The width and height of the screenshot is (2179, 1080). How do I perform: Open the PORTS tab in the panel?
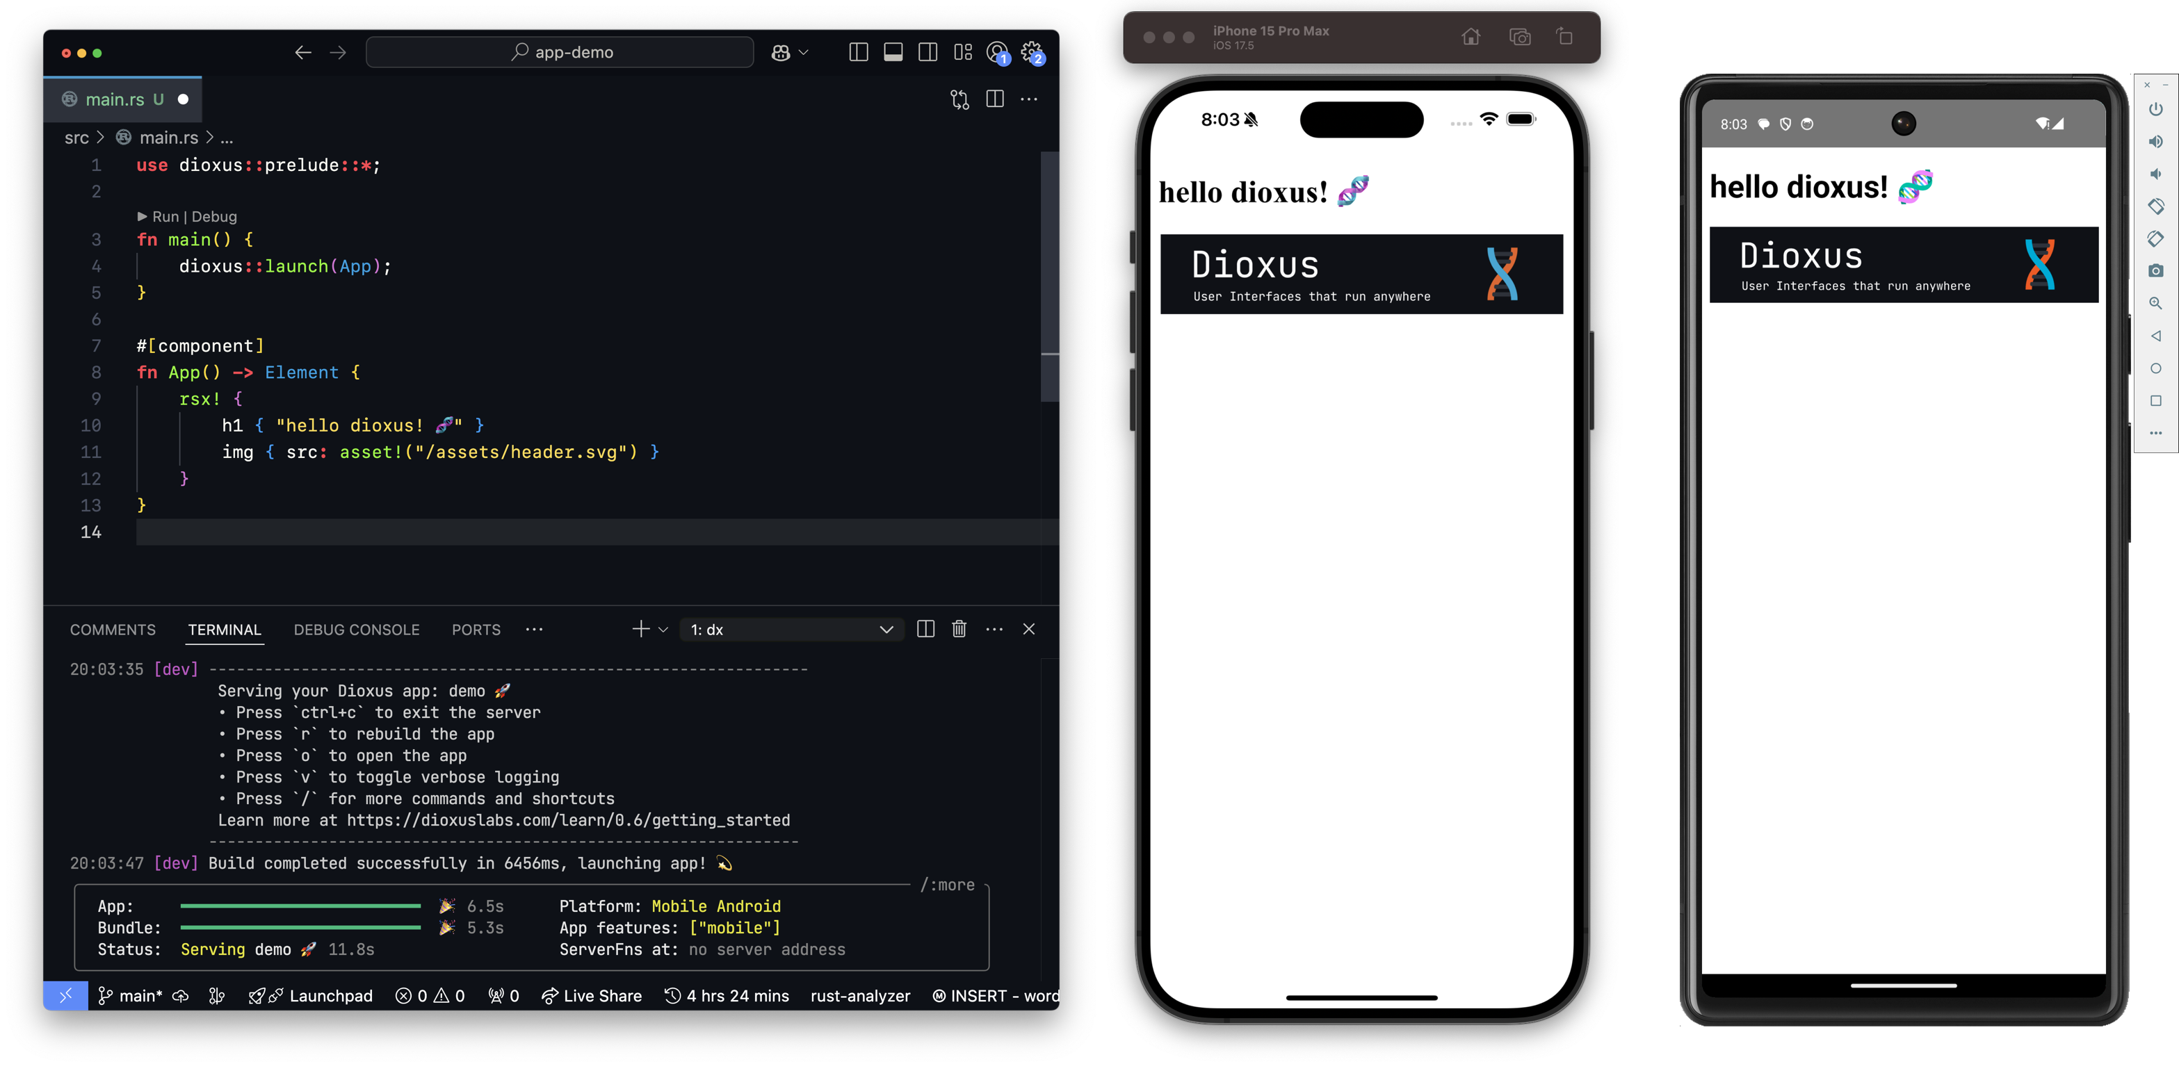(x=476, y=629)
